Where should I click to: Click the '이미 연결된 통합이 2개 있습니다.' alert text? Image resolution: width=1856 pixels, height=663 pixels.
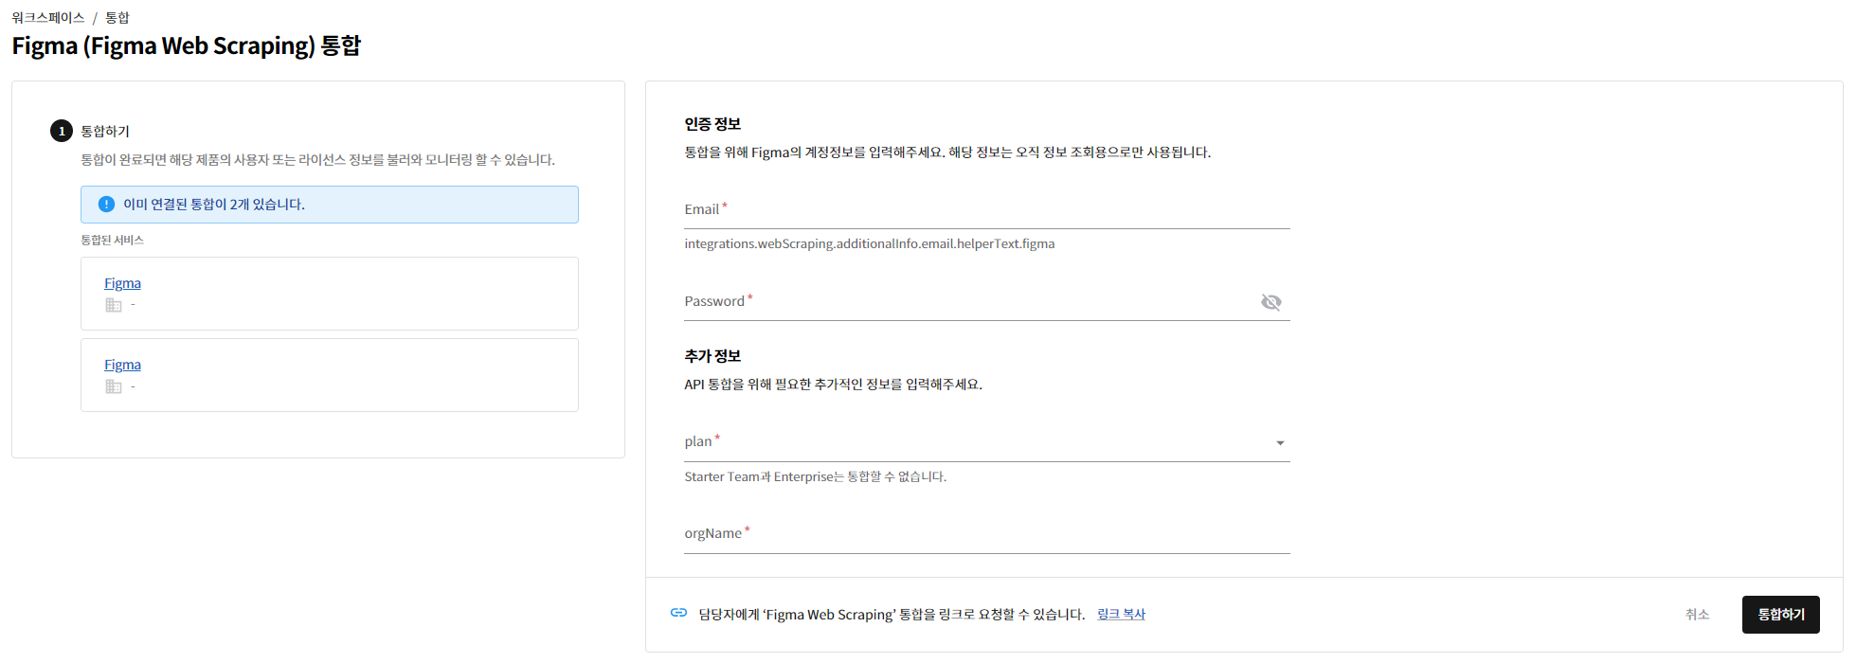(214, 205)
